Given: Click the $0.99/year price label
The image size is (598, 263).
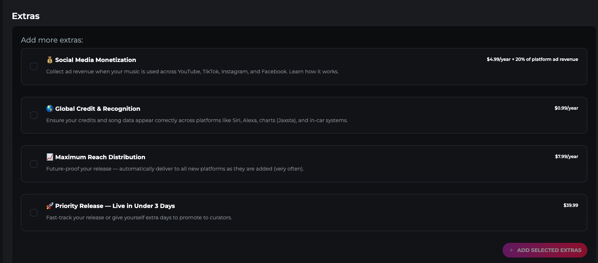Looking at the screenshot, I should tap(566, 108).
